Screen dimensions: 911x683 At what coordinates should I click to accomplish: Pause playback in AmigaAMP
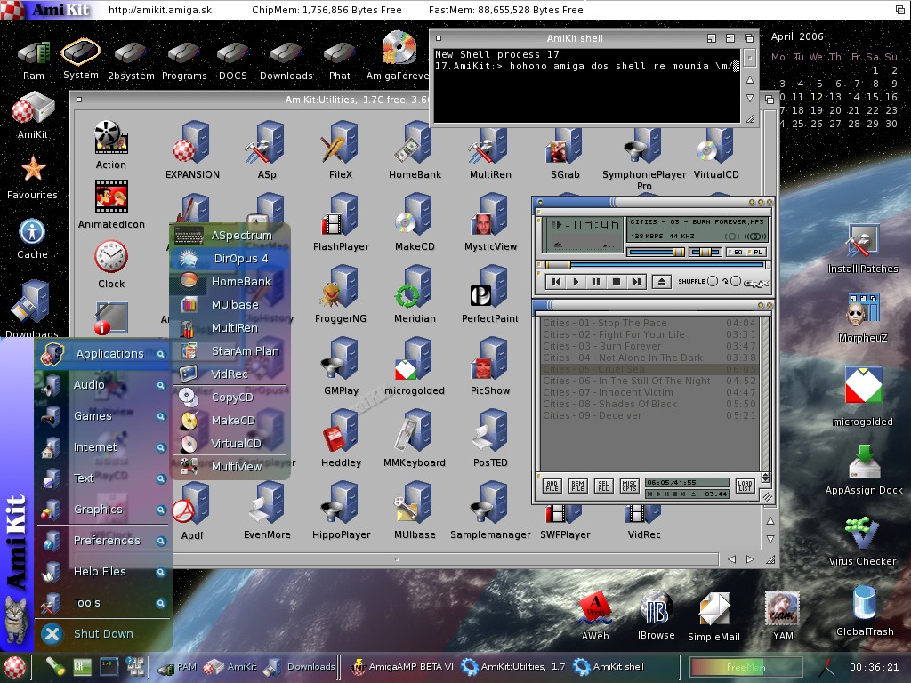click(x=595, y=282)
